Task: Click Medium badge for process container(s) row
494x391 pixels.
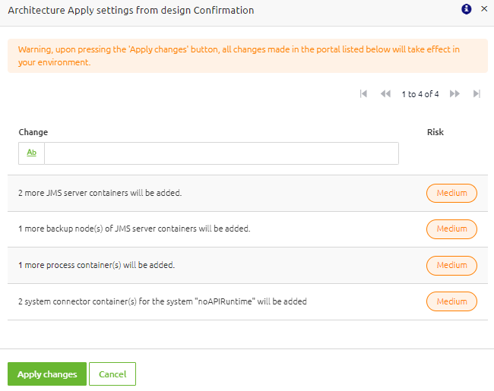Action: [x=451, y=266]
